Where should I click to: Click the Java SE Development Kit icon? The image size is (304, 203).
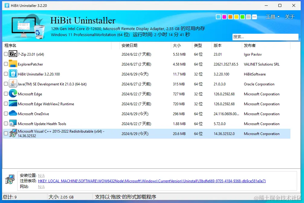pos(13,84)
